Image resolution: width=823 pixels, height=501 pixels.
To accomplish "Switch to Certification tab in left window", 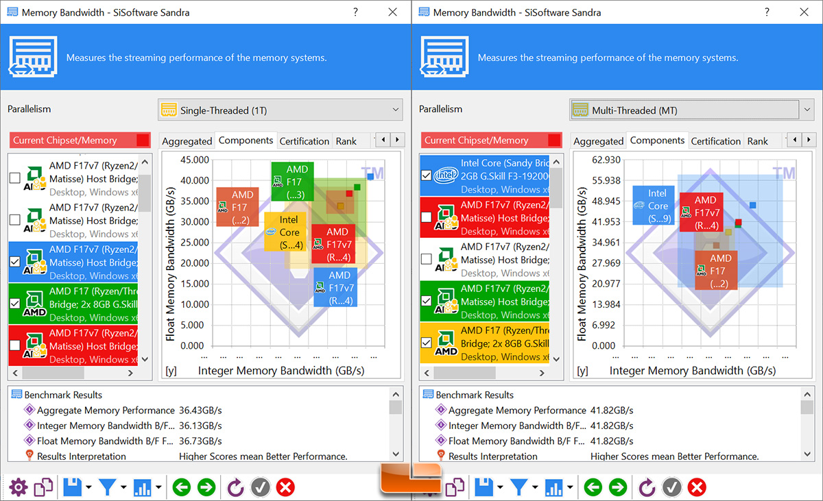I will click(x=305, y=141).
